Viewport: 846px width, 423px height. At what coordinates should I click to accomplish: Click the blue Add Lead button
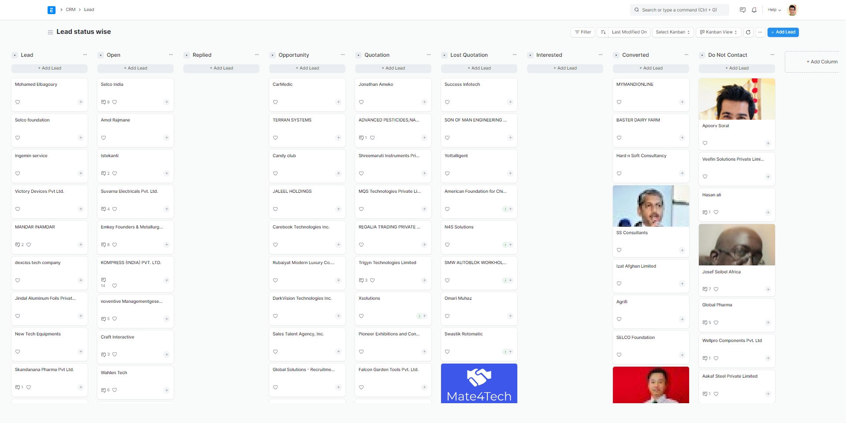783,32
